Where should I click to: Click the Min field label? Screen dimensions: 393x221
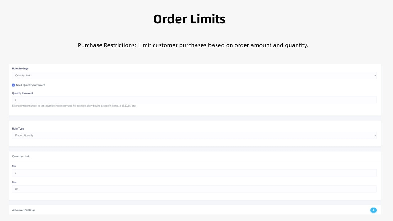point(14,166)
